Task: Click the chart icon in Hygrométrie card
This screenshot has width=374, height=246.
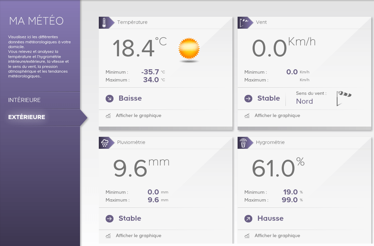Action: pyautogui.click(x=247, y=236)
